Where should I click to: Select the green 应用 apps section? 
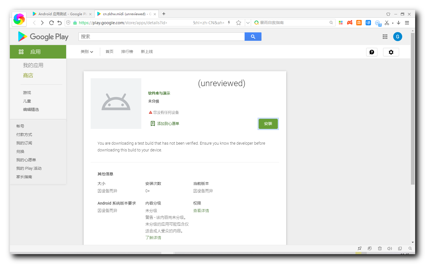point(38,52)
